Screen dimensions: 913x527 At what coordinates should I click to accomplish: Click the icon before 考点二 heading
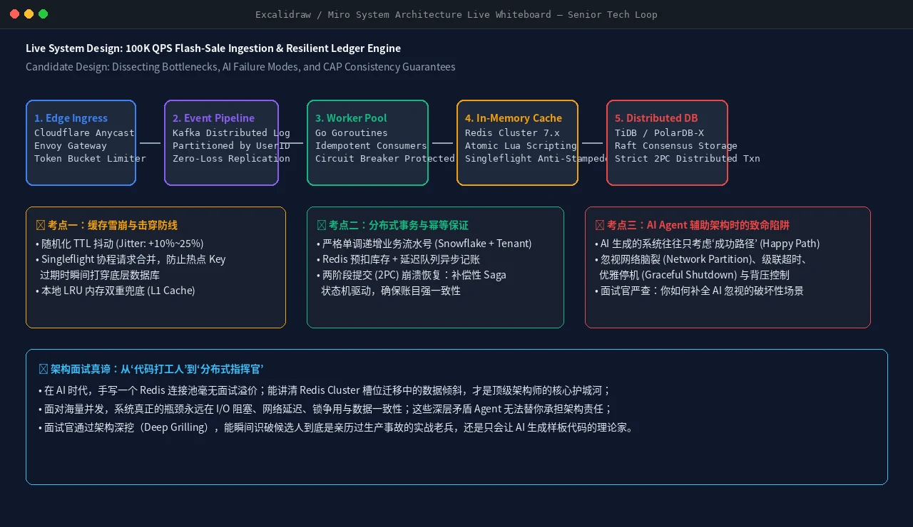(x=322, y=225)
